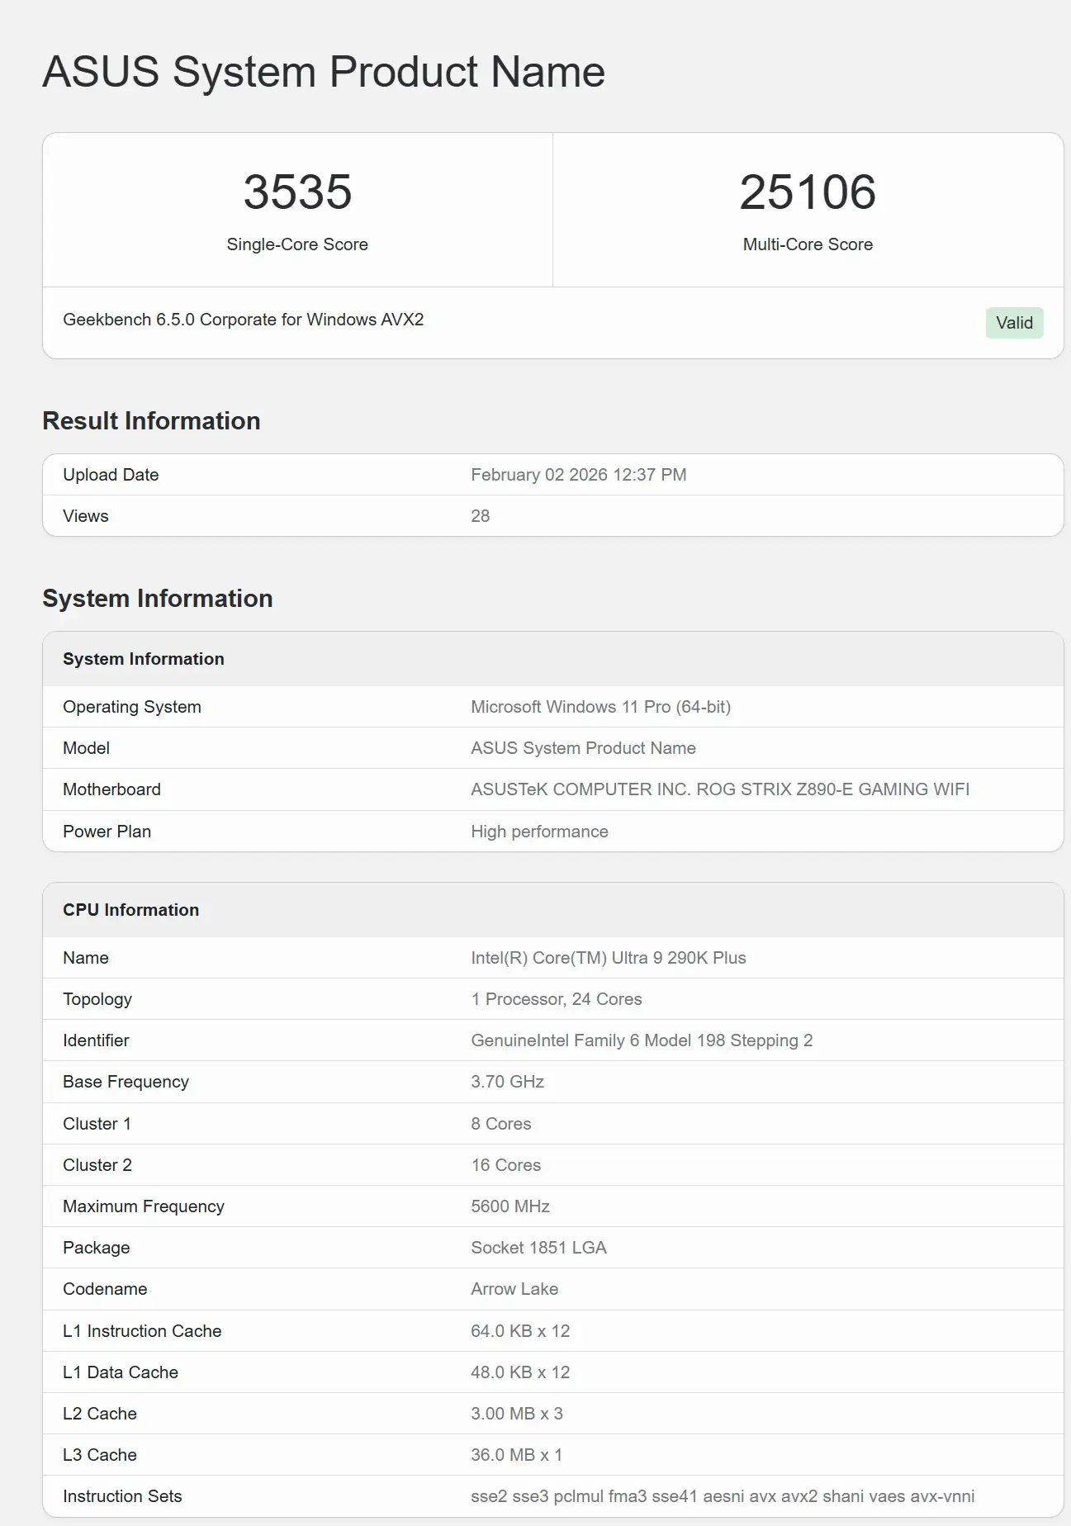Click the "Upload Date" row label
Screen dimensions: 1071x1526
point(111,475)
